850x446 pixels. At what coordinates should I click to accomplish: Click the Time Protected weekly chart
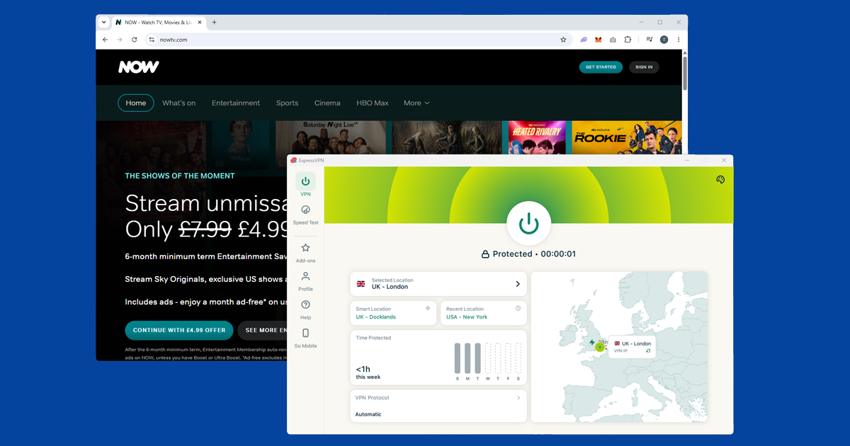(x=487, y=362)
